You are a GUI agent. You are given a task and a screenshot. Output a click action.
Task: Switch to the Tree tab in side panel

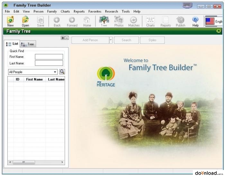pos(28,44)
